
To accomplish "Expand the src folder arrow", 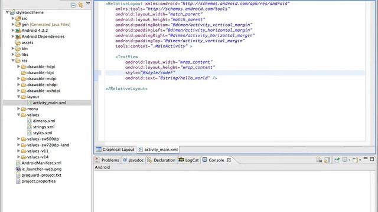I will 13,18.
